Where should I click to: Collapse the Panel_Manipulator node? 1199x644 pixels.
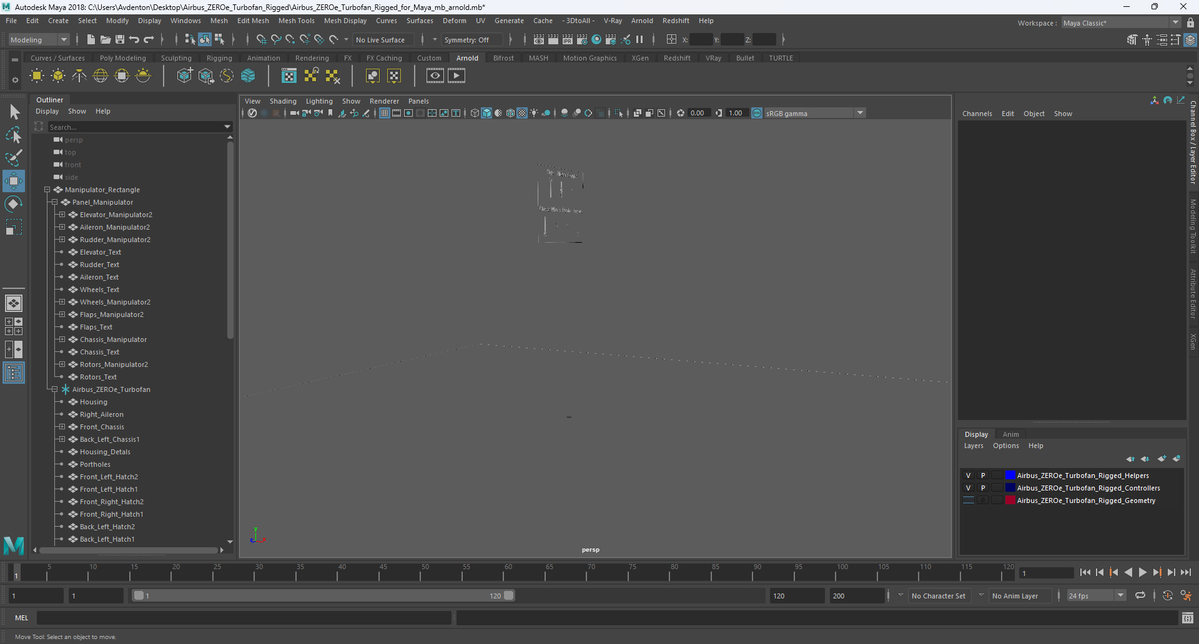click(55, 202)
